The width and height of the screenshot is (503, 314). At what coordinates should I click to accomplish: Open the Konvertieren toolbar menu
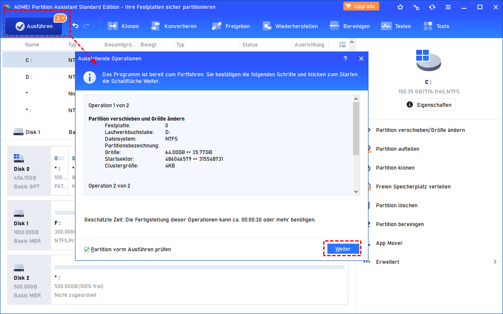(x=174, y=26)
